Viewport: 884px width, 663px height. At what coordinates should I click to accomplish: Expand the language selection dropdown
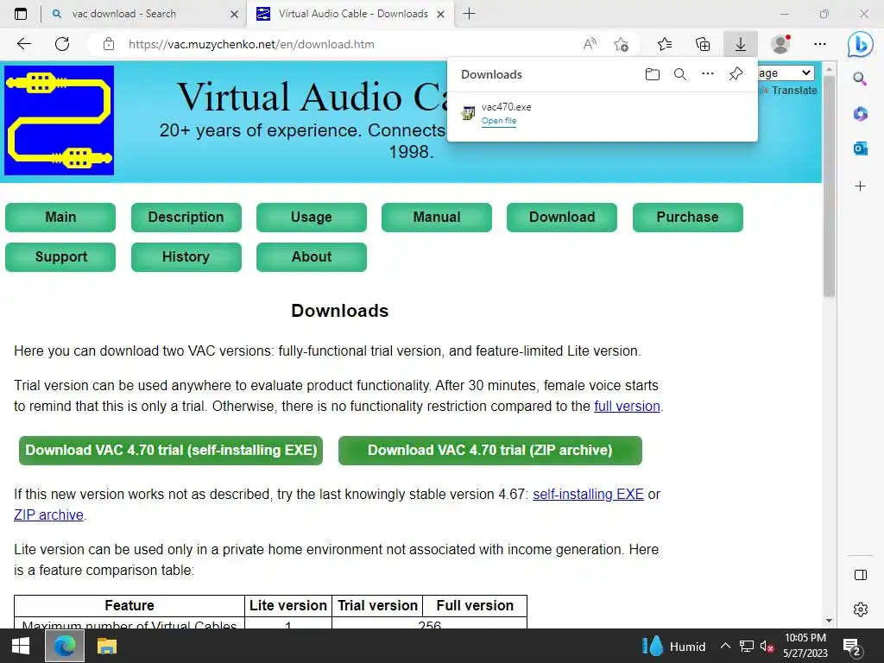[786, 73]
